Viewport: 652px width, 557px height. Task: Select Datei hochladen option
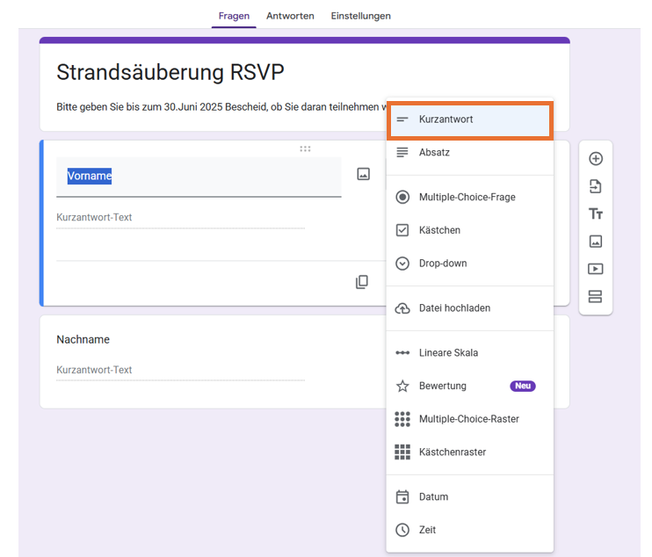454,308
